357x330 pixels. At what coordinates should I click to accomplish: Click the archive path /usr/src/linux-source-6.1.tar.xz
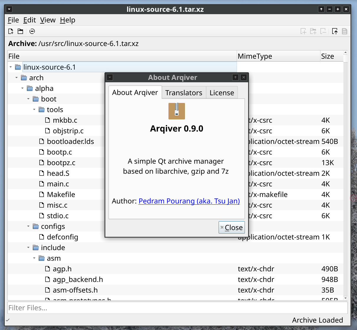point(89,44)
